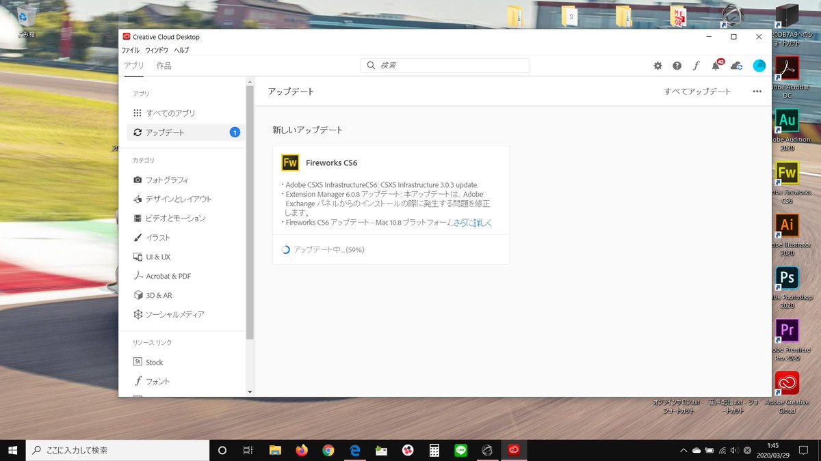Click the Windows Start button
Screen dimensions: 821x461
pyautogui.click(x=13, y=450)
